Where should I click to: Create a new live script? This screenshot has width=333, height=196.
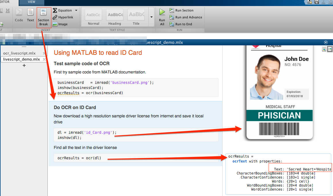[310, 2]
